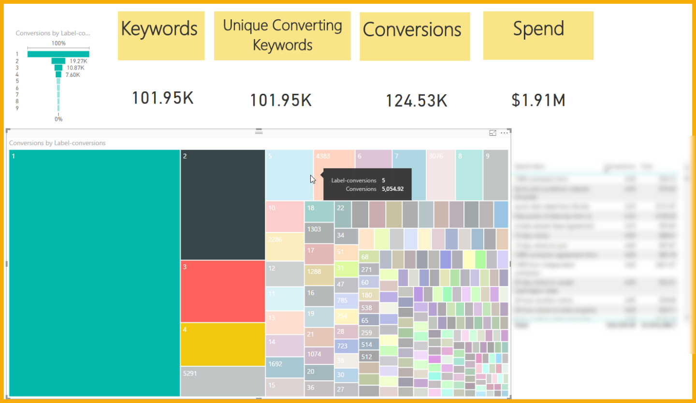Click the Spend yellow title box
This screenshot has height=403, width=696.
click(538, 36)
